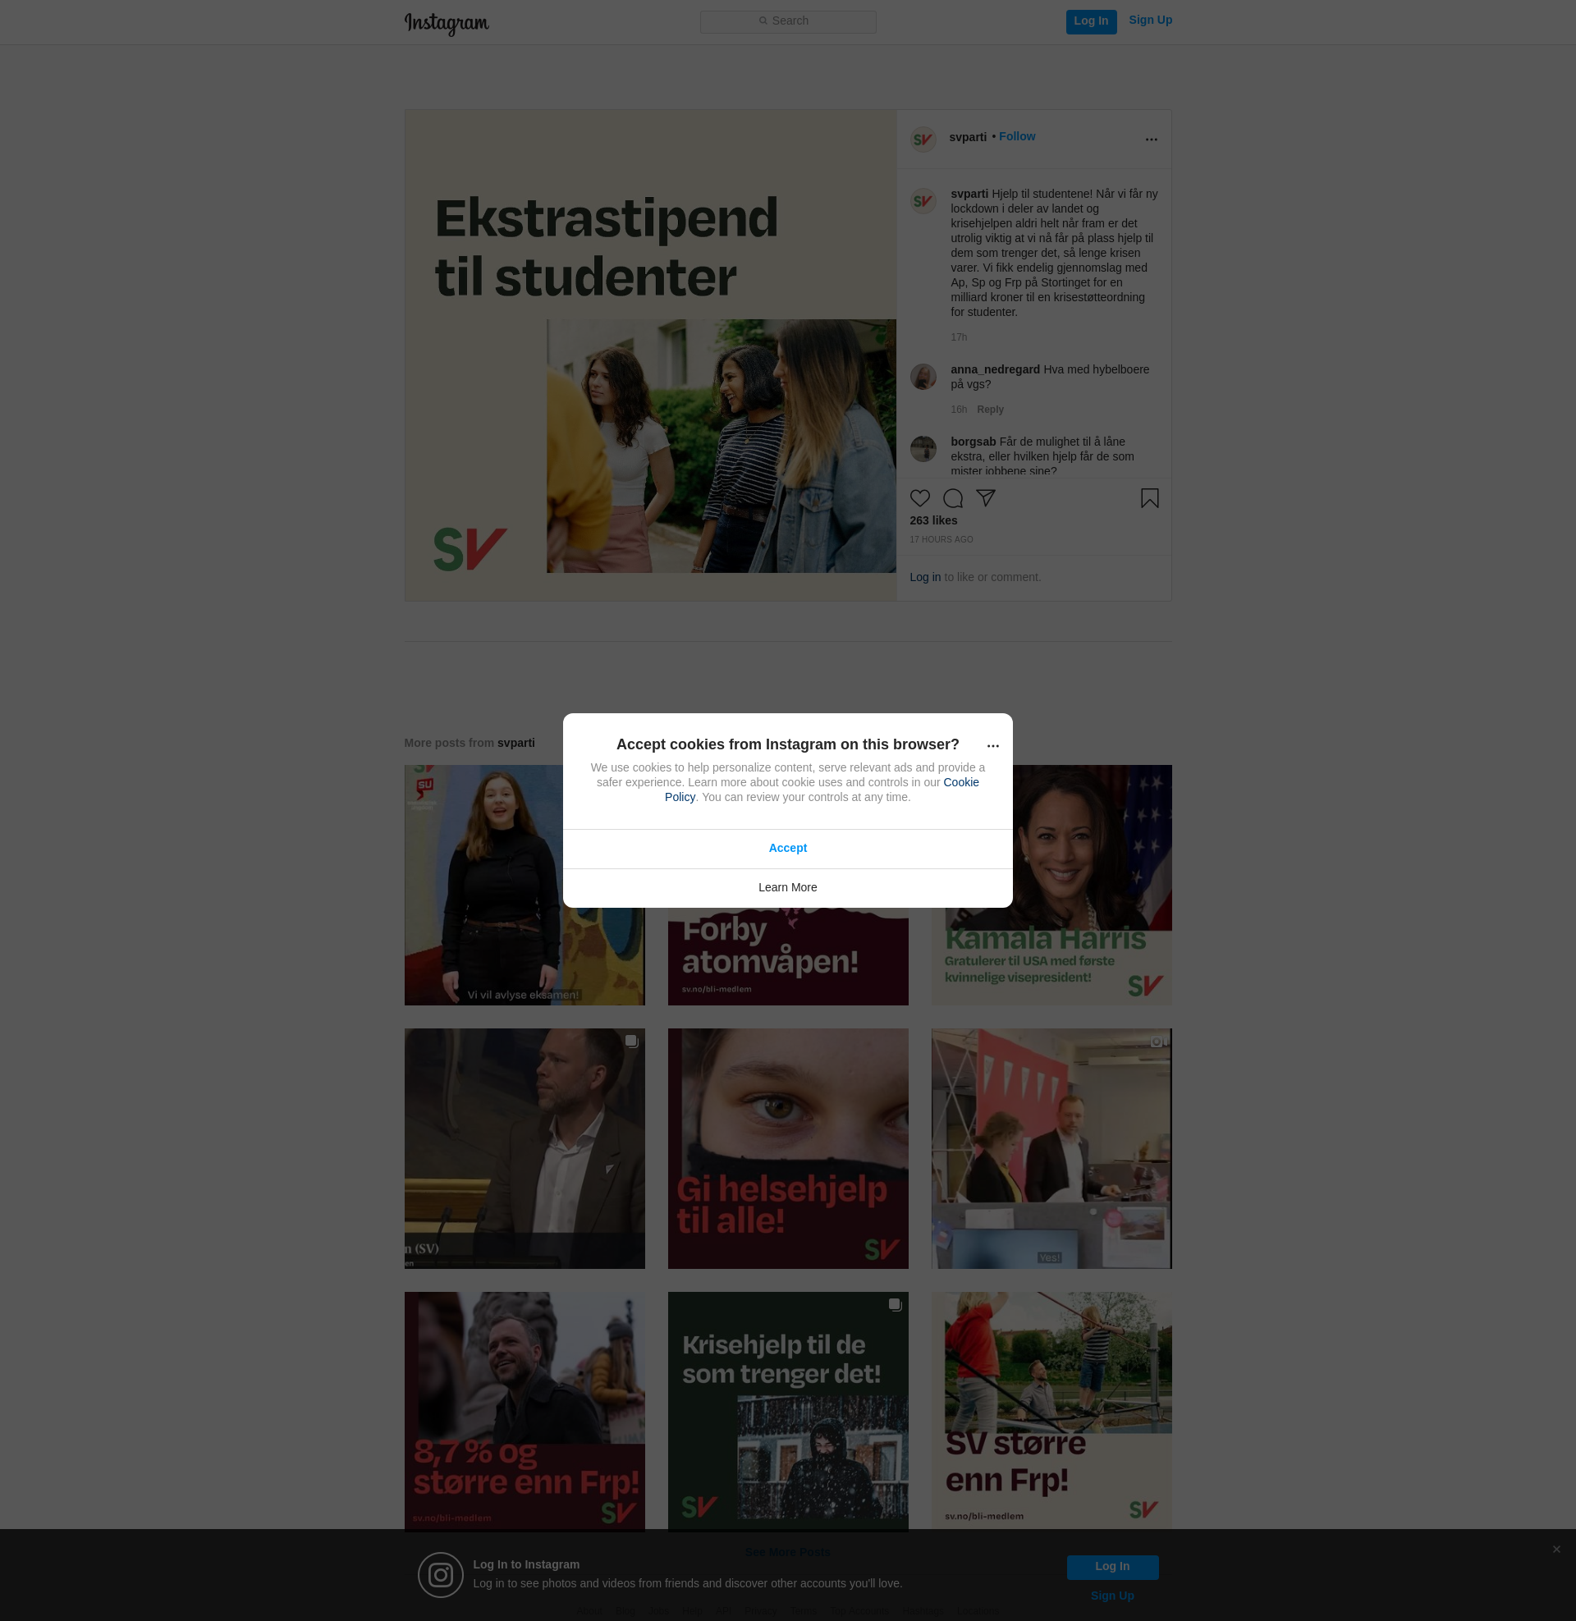Image resolution: width=1576 pixels, height=1621 pixels.
Task: Close the bottom login banner
Action: (x=1556, y=1549)
